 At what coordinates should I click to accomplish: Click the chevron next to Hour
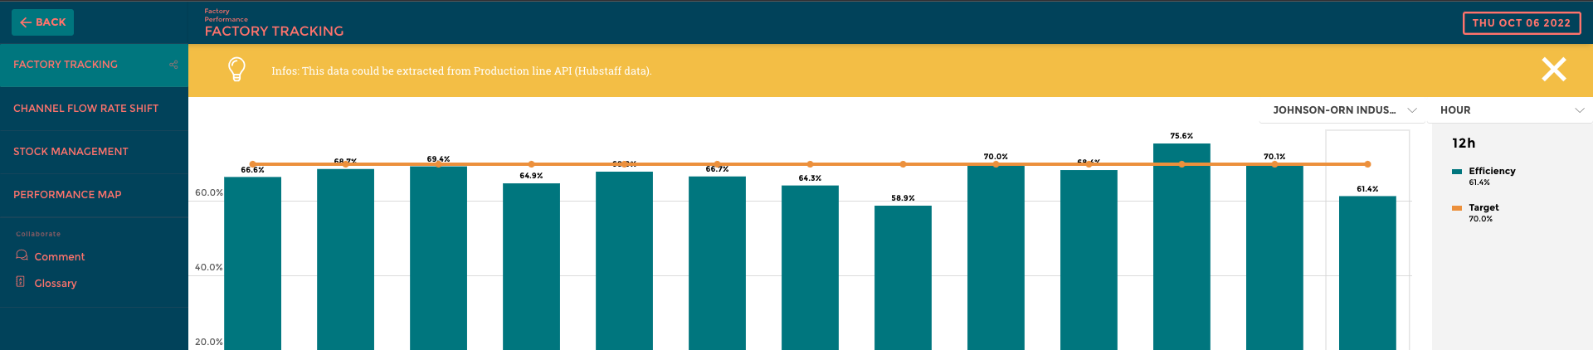pyautogui.click(x=1579, y=110)
